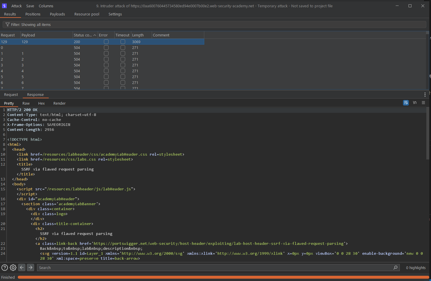This screenshot has height=281, width=431.
Task: Open the filter funnel icon
Action: coord(8,24)
